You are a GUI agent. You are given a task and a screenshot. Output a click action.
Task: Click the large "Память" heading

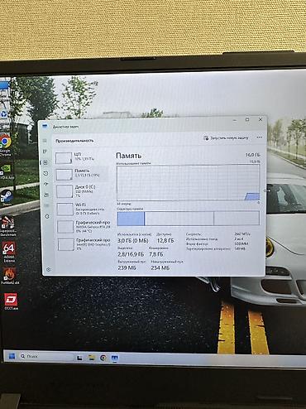pos(128,156)
